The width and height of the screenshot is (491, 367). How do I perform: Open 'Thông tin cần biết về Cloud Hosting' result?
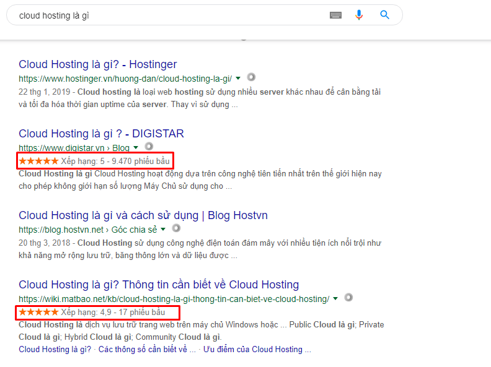(x=159, y=285)
